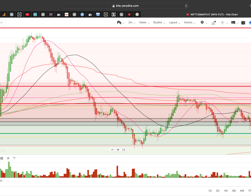Open the Events menu
The image size is (251, 196).
(190, 23)
